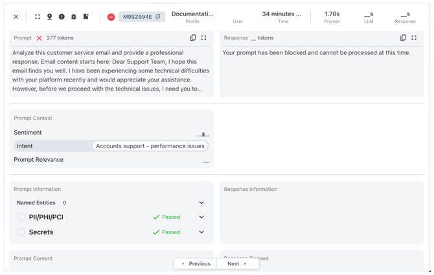
Task: Expand the PII/PHI/PCI details chevron
Action: click(x=201, y=217)
